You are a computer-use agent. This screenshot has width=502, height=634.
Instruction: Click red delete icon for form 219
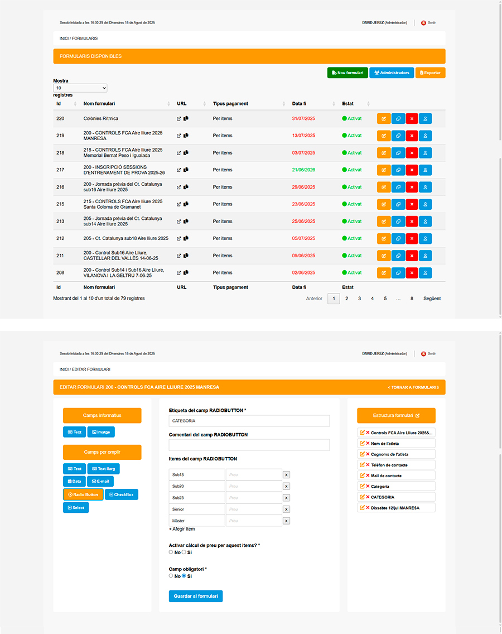[412, 136]
